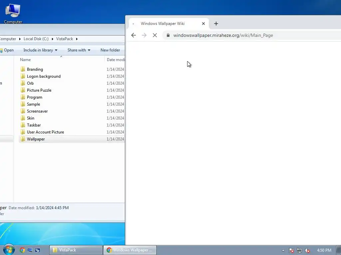Click the Chrome address bar URL
The image size is (341, 255).
pos(223,35)
